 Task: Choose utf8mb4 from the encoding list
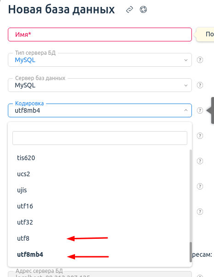point(100,254)
